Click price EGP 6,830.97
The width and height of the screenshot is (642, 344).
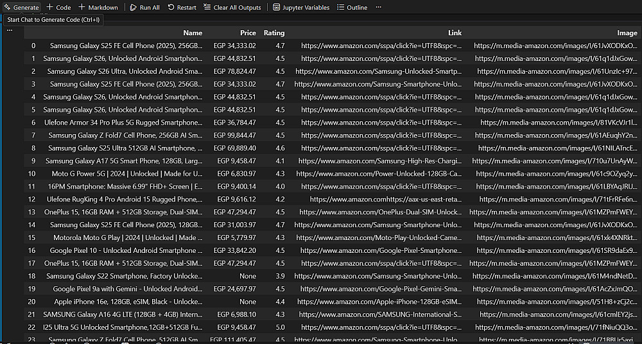coord(236,174)
